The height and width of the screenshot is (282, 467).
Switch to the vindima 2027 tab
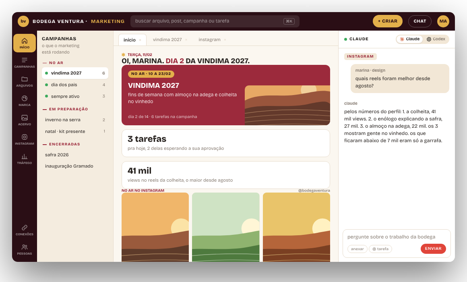point(167,39)
